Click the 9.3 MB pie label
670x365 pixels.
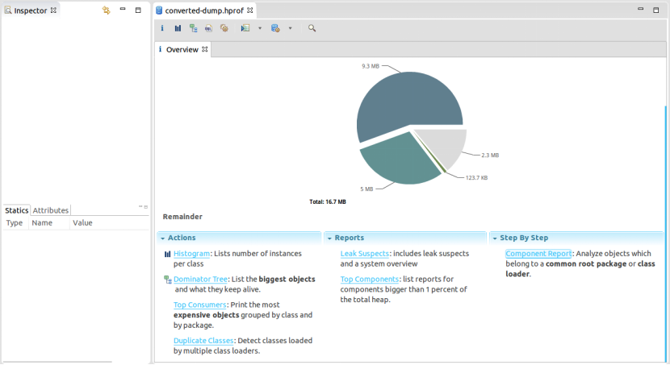[371, 66]
